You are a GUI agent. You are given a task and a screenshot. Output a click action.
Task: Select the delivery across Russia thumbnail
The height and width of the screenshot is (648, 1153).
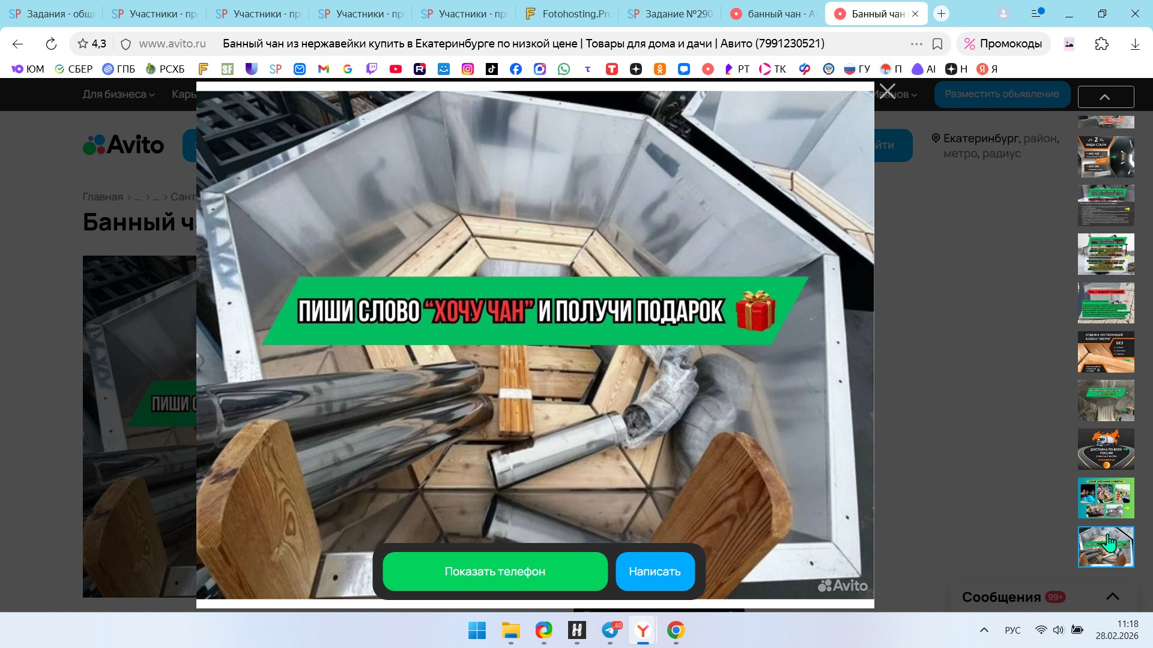pos(1106,449)
